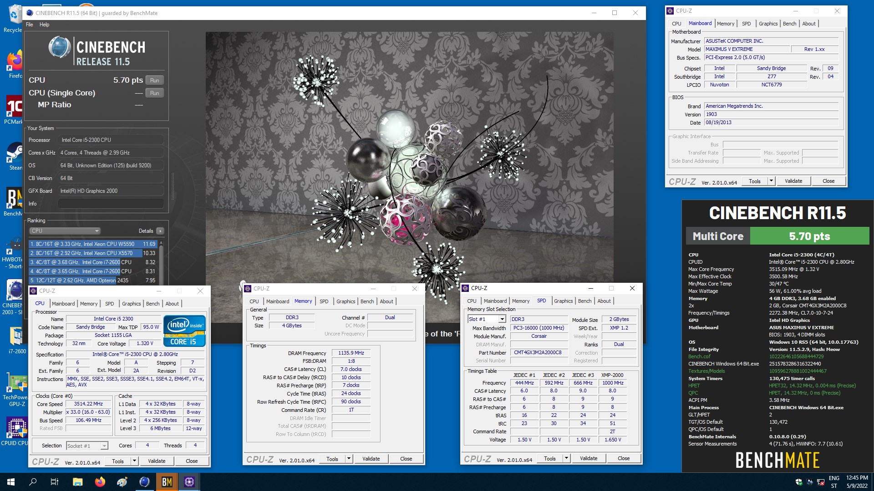
Task: Open Tools dropdown arrow in SPD CPU-Z
Action: (x=566, y=458)
